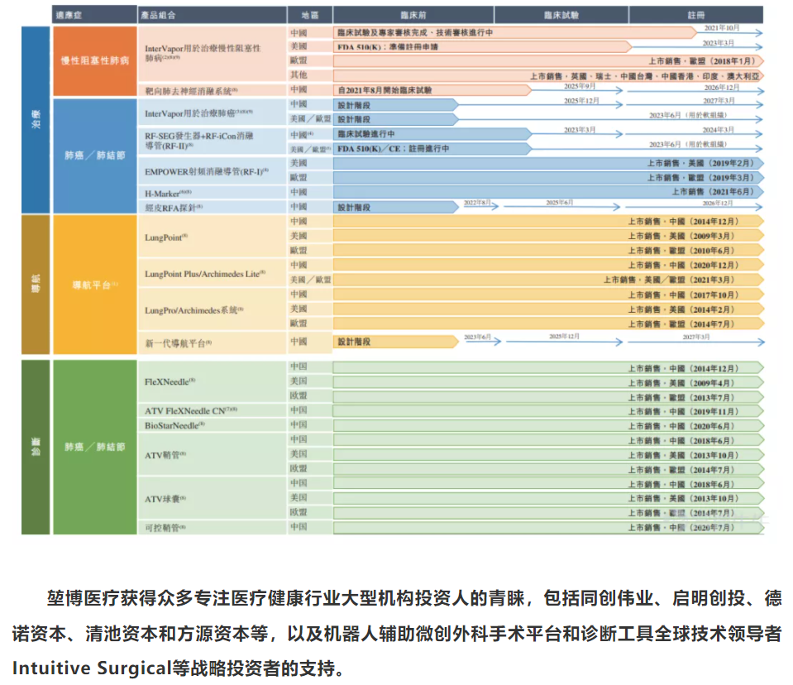Screen dimensions: 793x685
Task: Click product InterVapor用於治療慢性阻塞性肺病
Action: [x=203, y=53]
